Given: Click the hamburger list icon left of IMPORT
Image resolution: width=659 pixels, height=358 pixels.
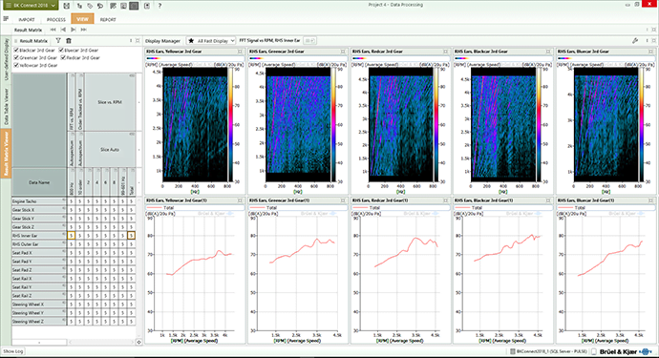Looking at the screenshot, I should click(x=6, y=19).
